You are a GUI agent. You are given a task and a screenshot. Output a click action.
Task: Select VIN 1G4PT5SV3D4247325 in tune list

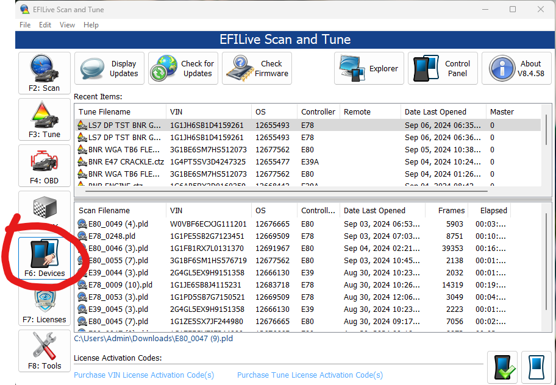[x=208, y=162]
